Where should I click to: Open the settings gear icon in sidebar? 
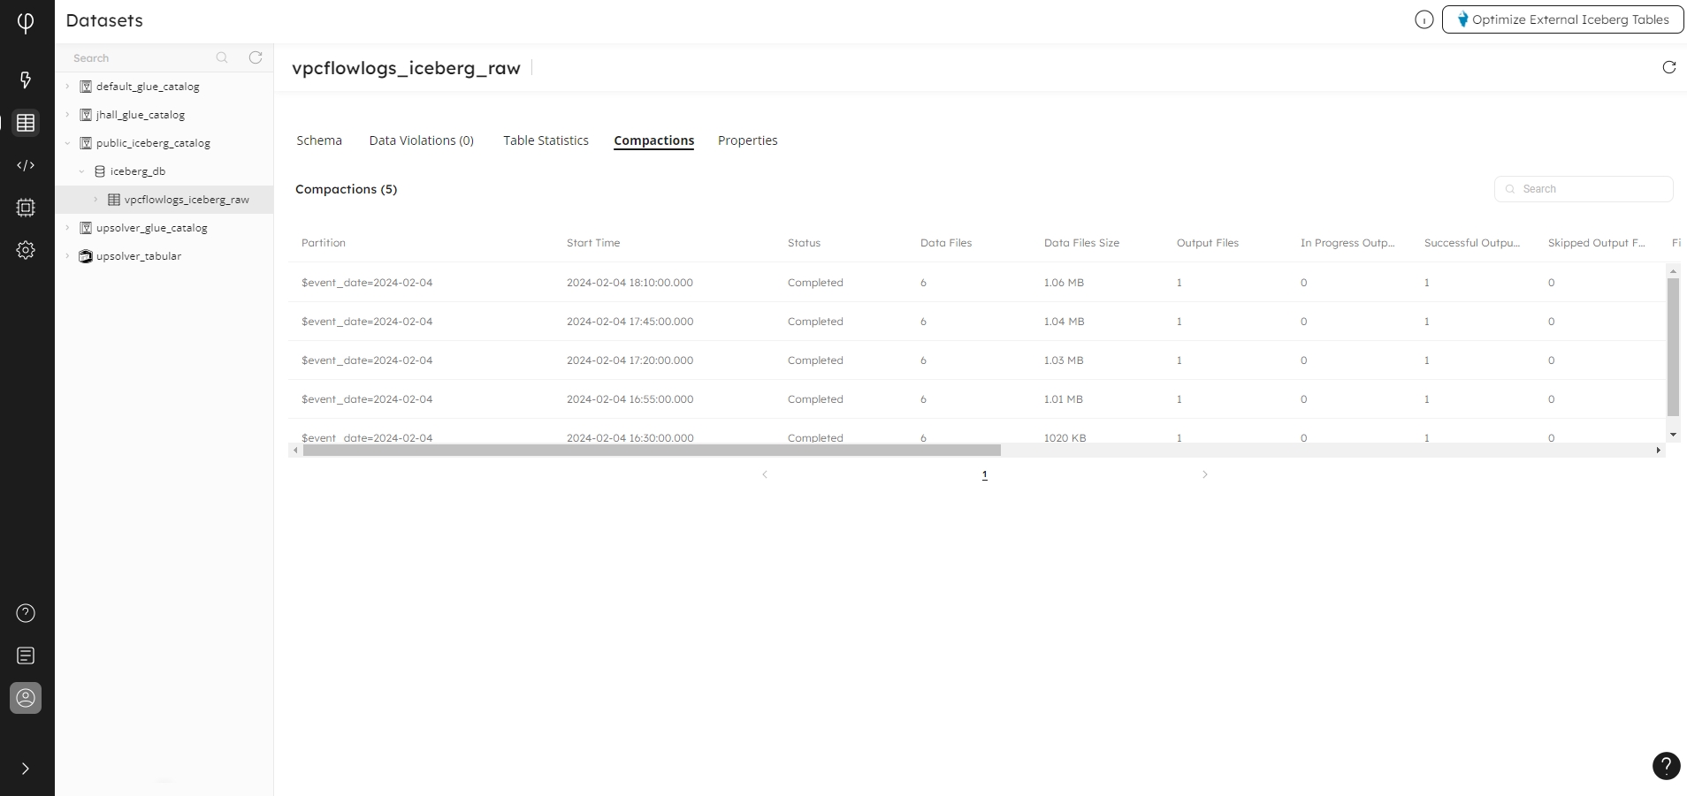pyautogui.click(x=26, y=250)
